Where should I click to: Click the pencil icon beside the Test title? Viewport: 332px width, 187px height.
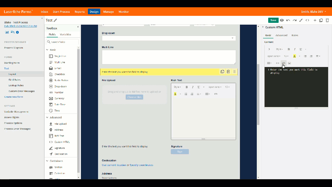click(x=55, y=20)
